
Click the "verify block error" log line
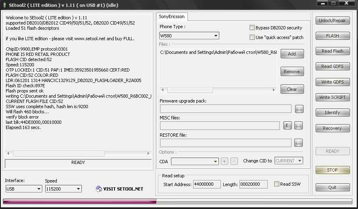point(22,117)
